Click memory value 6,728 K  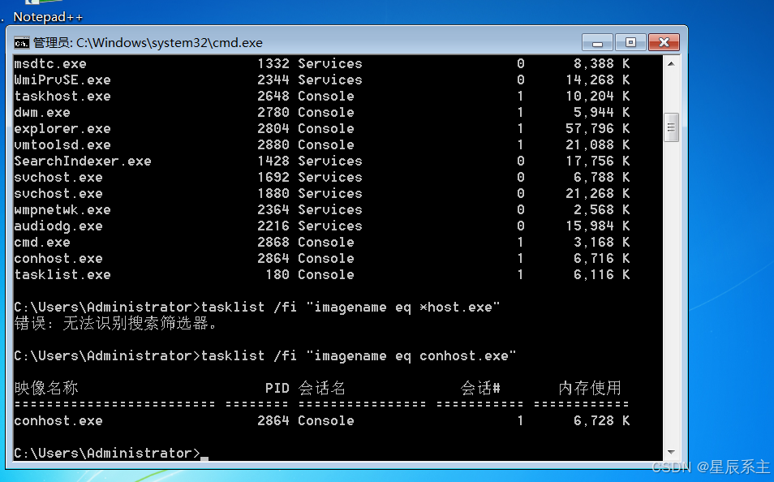(601, 421)
